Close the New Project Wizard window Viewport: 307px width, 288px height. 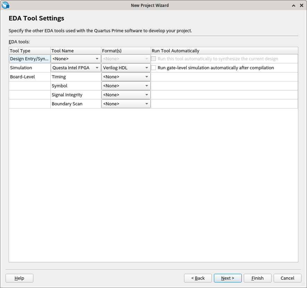[301, 6]
